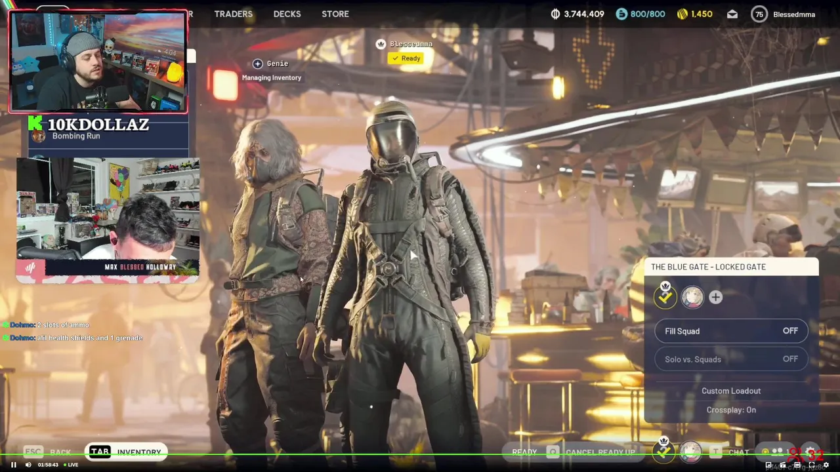Viewport: 840px width, 472px height.
Task: Open the Store tab
Action: pos(335,14)
